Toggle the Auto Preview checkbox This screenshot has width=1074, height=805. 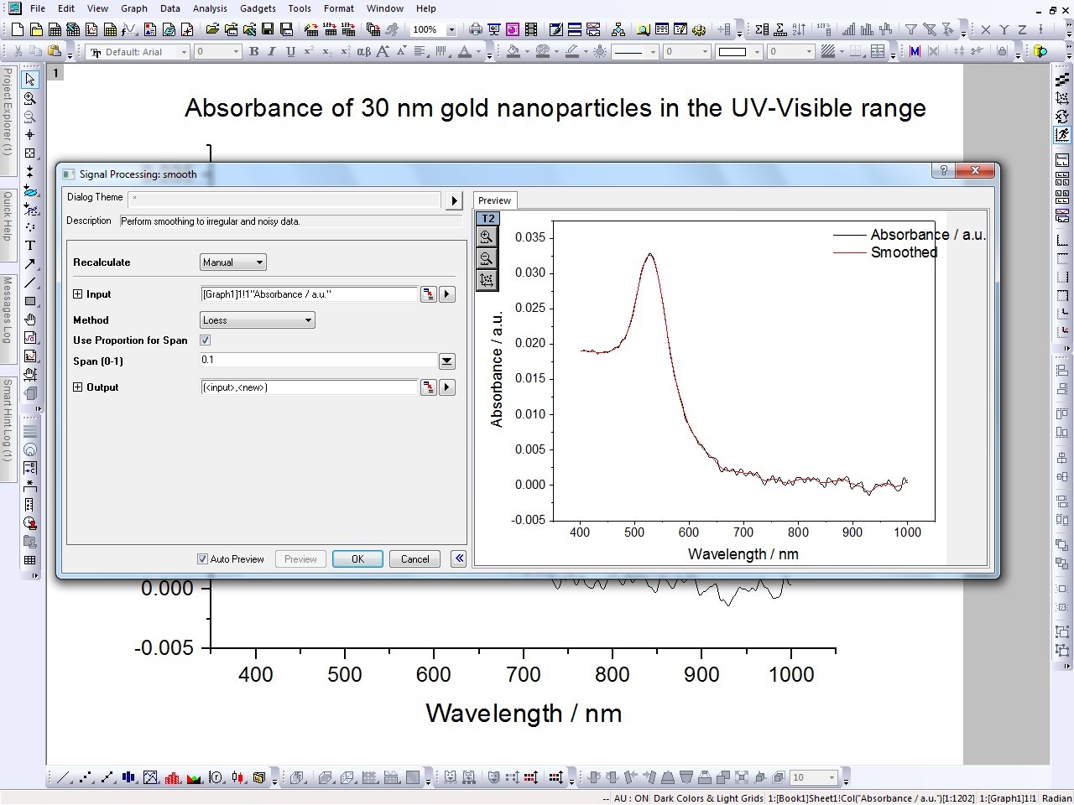point(202,559)
